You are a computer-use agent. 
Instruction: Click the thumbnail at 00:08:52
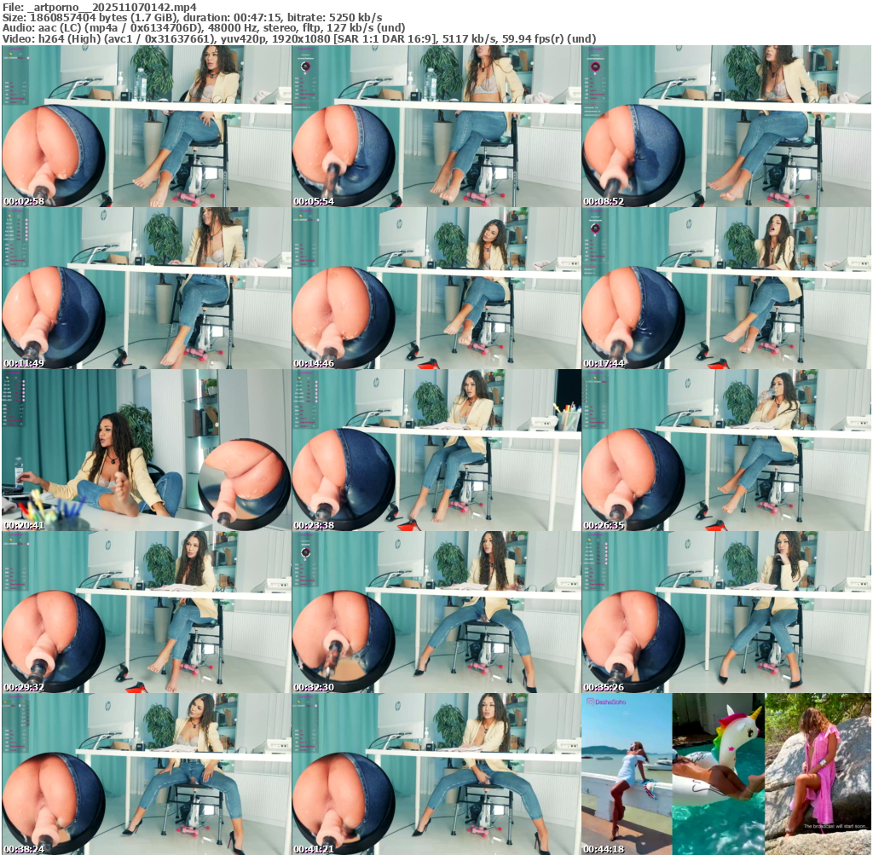point(726,126)
